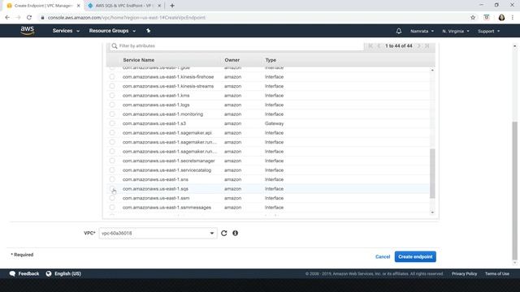Click the Cancel link
Viewport: 520px width, 292px height.
[x=383, y=256]
